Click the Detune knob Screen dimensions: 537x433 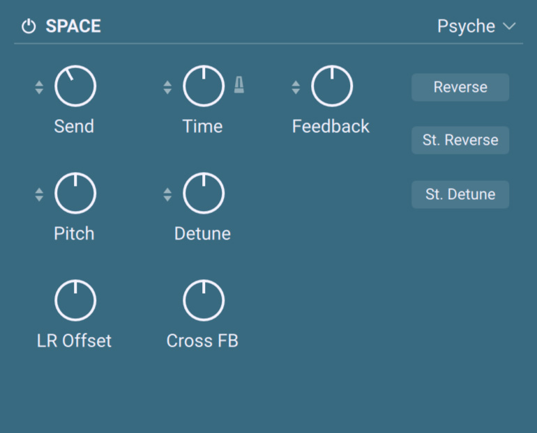tap(204, 194)
